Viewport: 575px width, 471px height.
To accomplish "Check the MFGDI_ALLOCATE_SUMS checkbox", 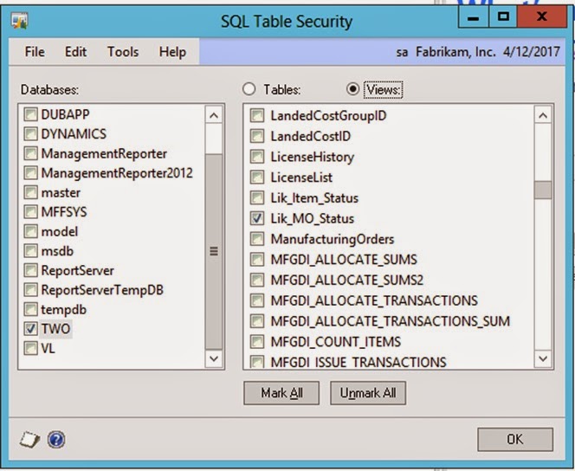I will click(x=256, y=260).
